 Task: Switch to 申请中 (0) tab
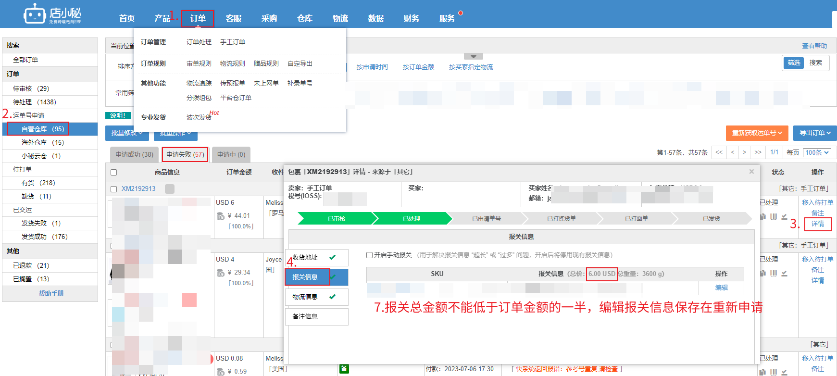click(x=231, y=154)
